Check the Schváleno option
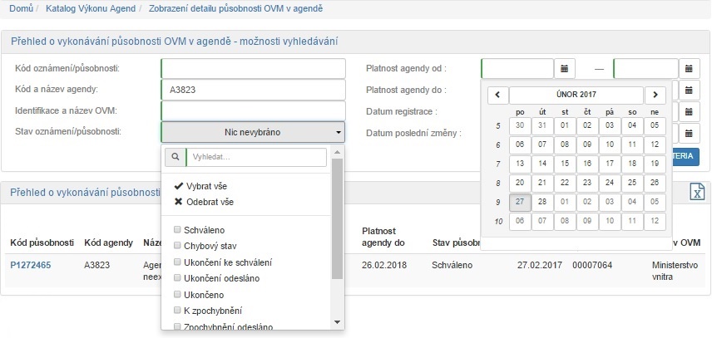Viewport: 712px width, 338px height. tap(177, 229)
